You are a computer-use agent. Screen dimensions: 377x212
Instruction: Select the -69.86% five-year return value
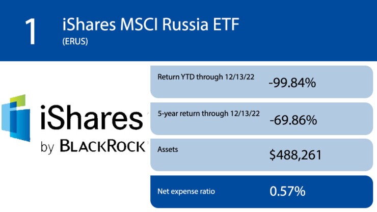292,120
